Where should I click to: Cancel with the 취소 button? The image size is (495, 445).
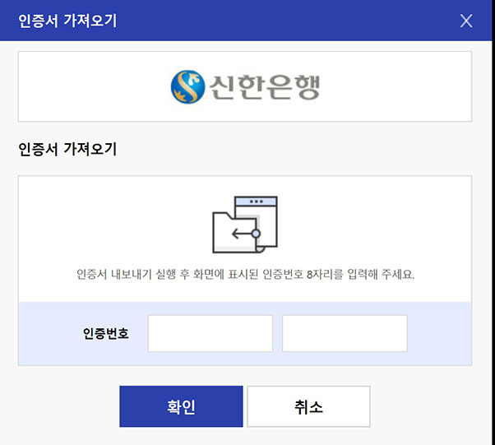click(x=308, y=406)
